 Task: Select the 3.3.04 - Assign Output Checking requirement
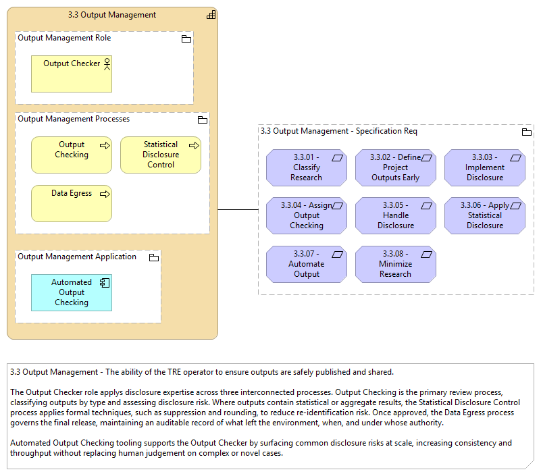pyautogui.click(x=307, y=215)
